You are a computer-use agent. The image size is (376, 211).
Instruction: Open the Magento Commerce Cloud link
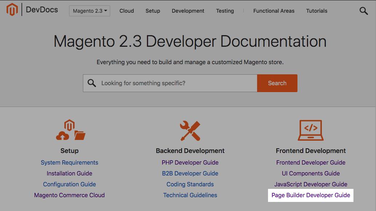pos(69,195)
